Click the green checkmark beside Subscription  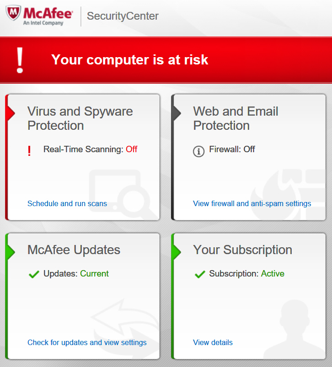point(199,274)
